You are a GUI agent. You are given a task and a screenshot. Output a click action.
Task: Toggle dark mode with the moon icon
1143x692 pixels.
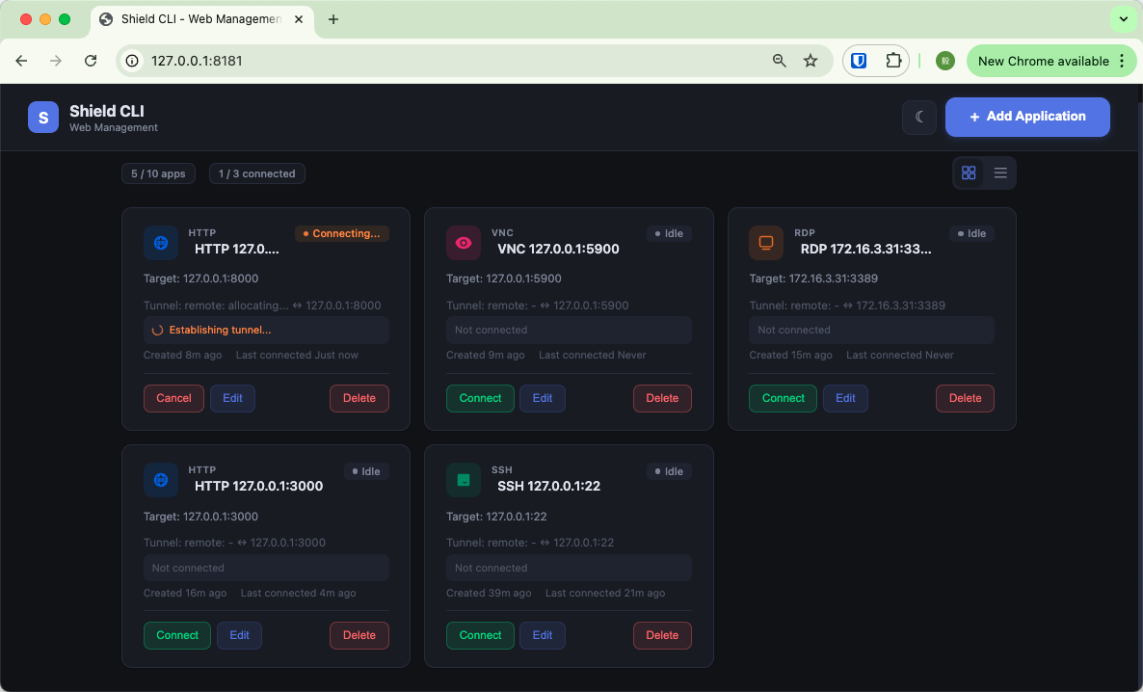pyautogui.click(x=918, y=117)
